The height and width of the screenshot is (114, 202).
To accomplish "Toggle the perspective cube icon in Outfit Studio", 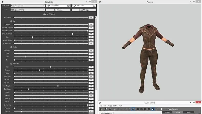I will coord(153,109).
